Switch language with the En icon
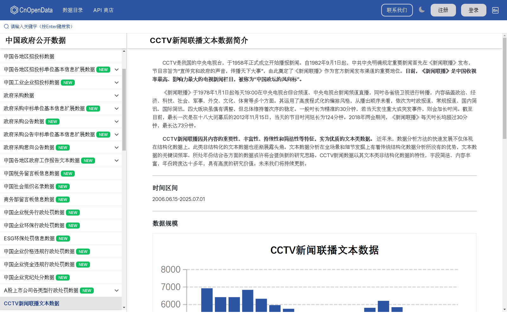The height and width of the screenshot is (317, 507). (495, 10)
